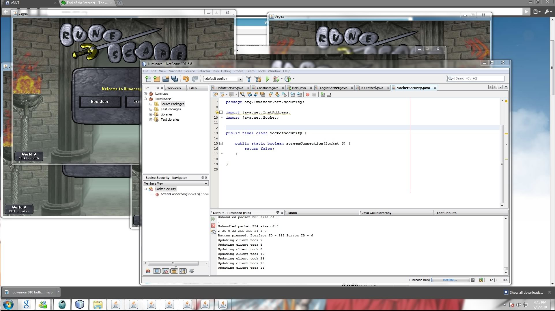
Task: Click New User button in Jagex window
Action: 100,102
